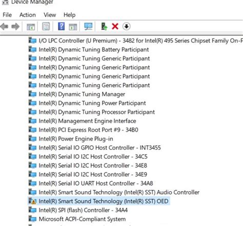Click icon beside Dynamic Tuning Power Participant

pyautogui.click(x=32, y=103)
